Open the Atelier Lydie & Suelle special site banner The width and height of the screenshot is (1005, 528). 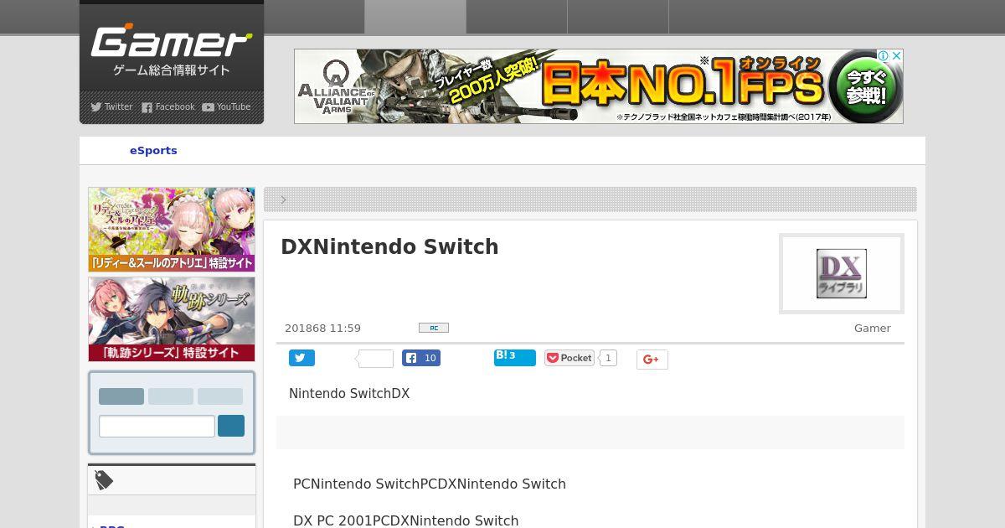tap(172, 230)
